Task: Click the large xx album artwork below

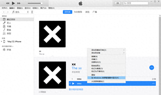Action: [52, 75]
